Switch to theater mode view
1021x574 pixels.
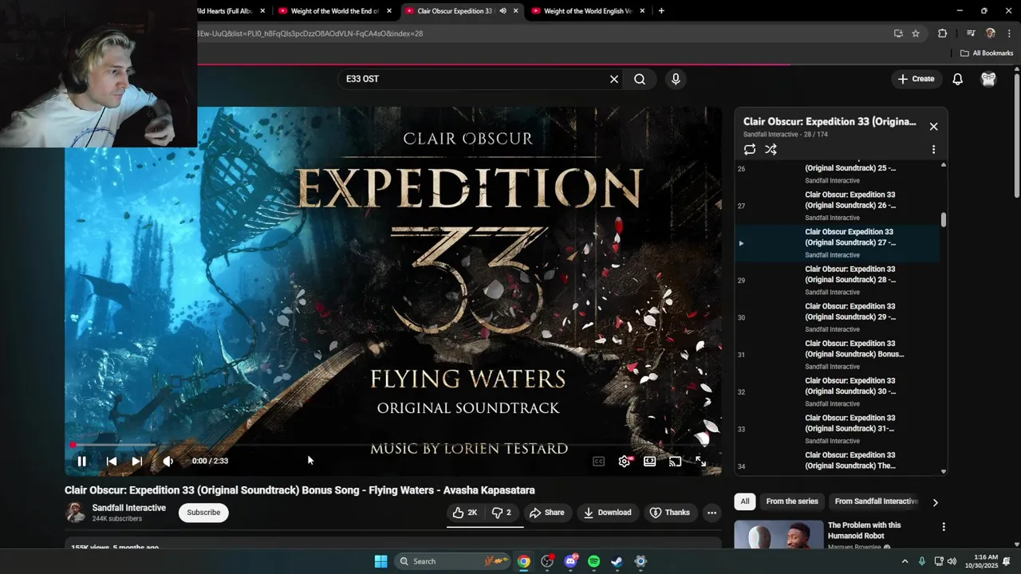click(650, 461)
